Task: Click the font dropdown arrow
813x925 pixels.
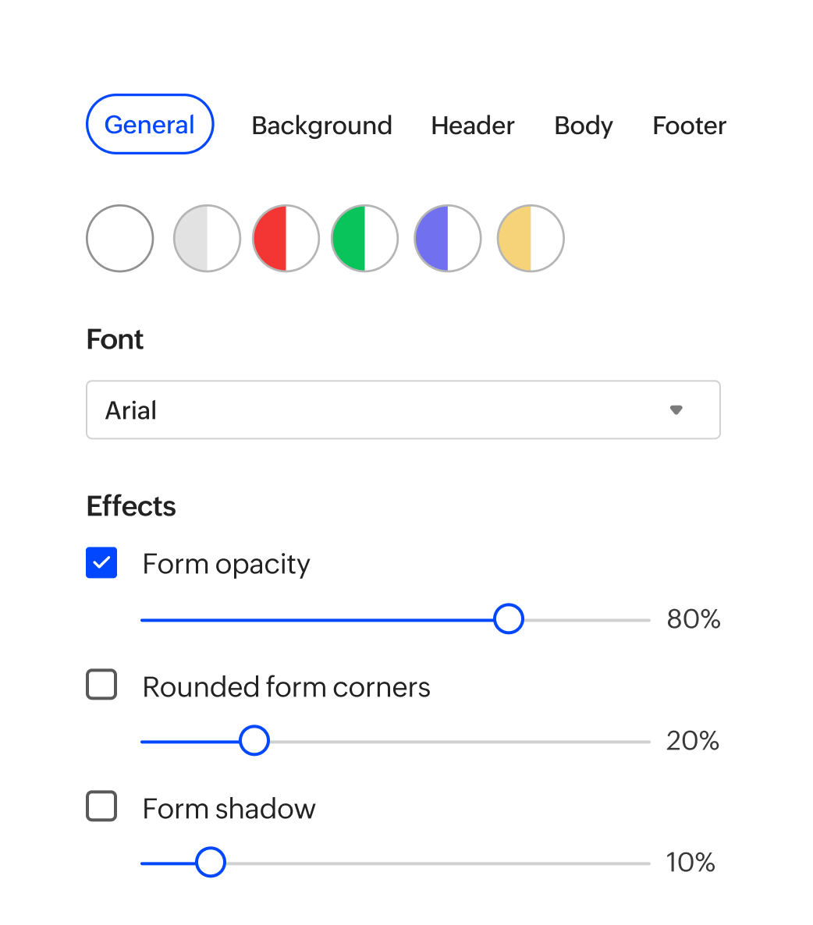Action: click(x=676, y=410)
